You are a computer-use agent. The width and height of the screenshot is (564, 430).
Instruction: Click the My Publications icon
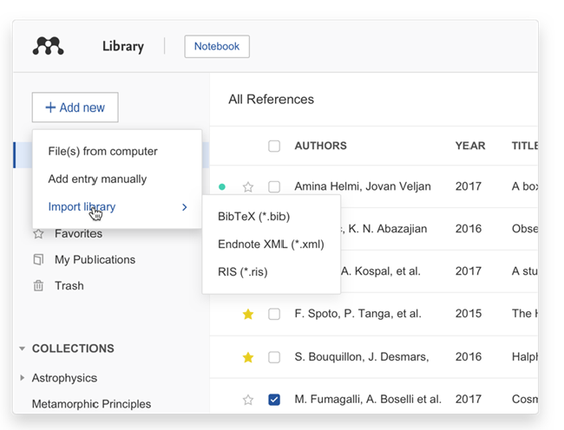tap(38, 259)
